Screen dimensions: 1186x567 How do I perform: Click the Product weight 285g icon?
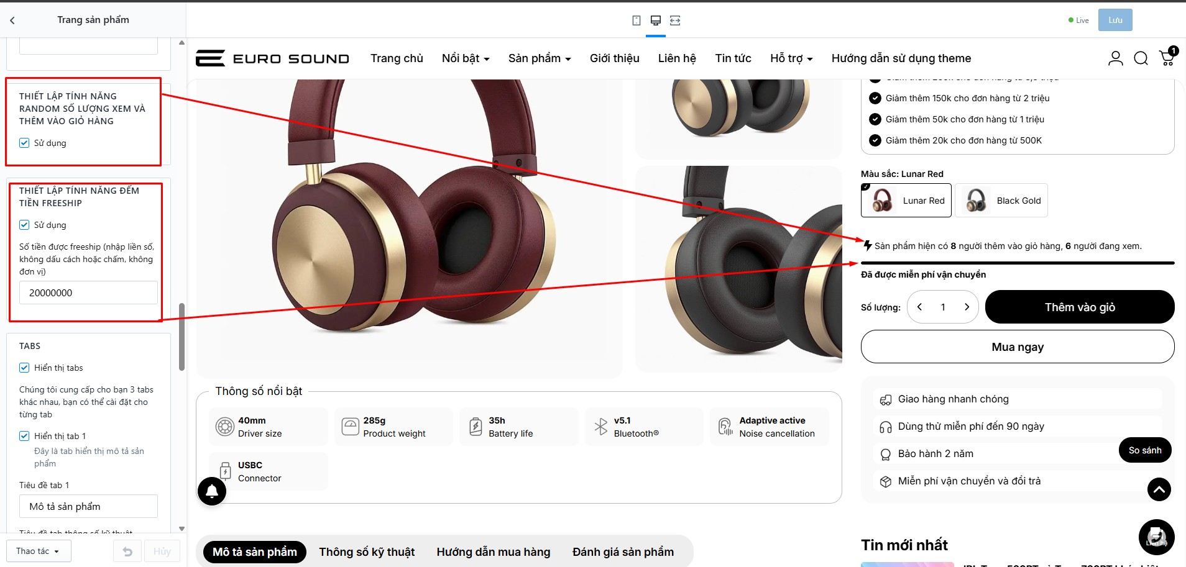pos(351,427)
